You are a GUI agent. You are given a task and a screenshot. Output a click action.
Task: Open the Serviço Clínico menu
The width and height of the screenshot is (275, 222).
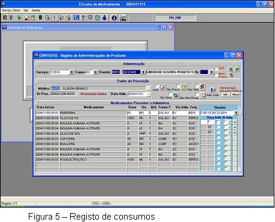pyautogui.click(x=11, y=10)
